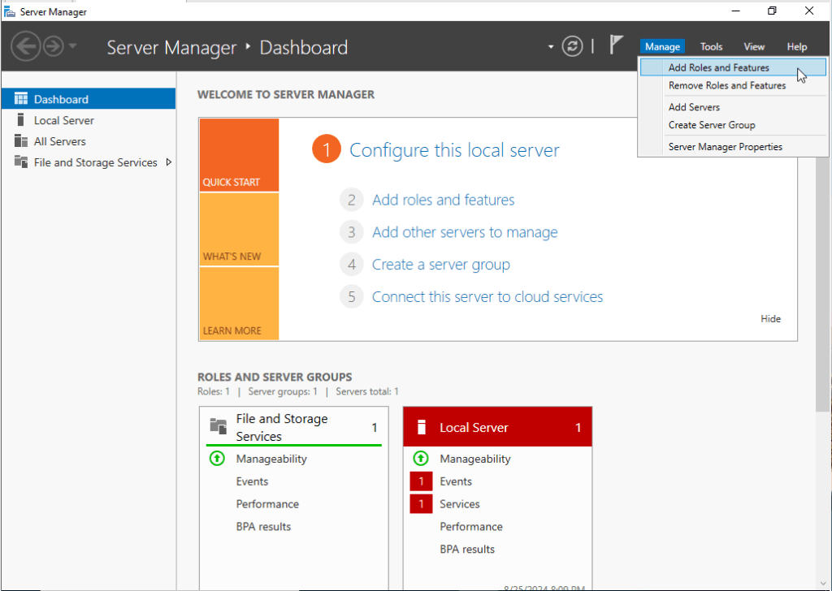The width and height of the screenshot is (832, 591).
Task: Click the back navigation arrow icon
Action: (26, 46)
